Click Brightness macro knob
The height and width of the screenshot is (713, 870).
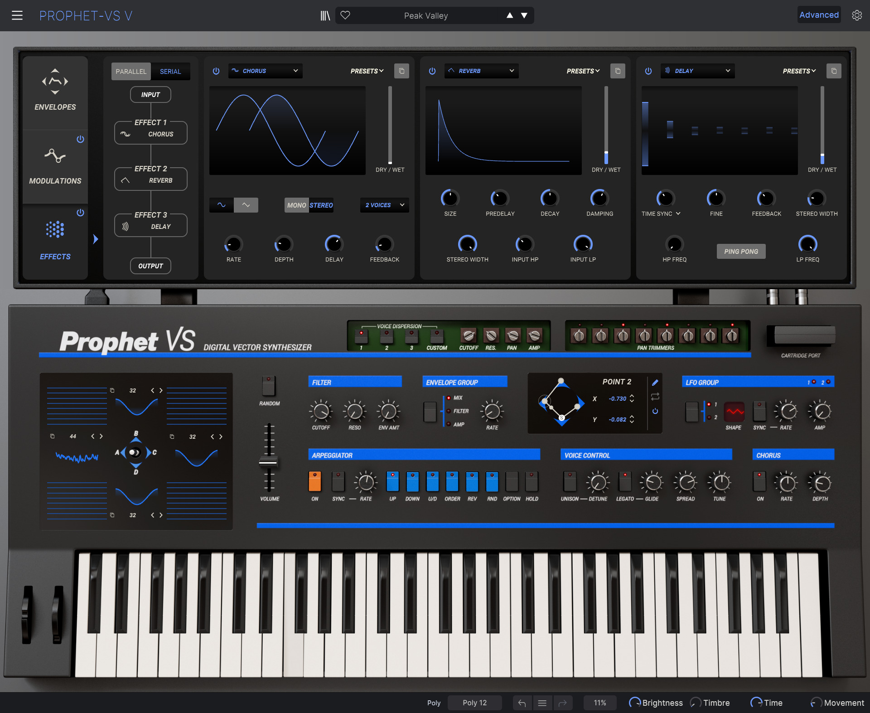635,703
